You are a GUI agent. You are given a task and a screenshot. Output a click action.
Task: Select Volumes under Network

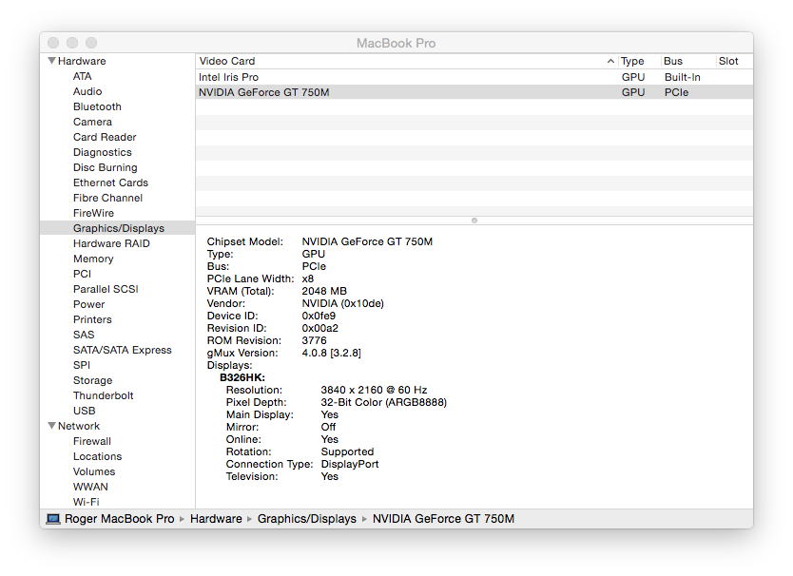(x=94, y=471)
